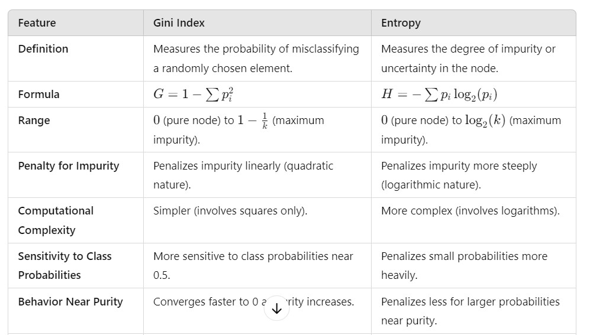Select the Formula row label

38,95
